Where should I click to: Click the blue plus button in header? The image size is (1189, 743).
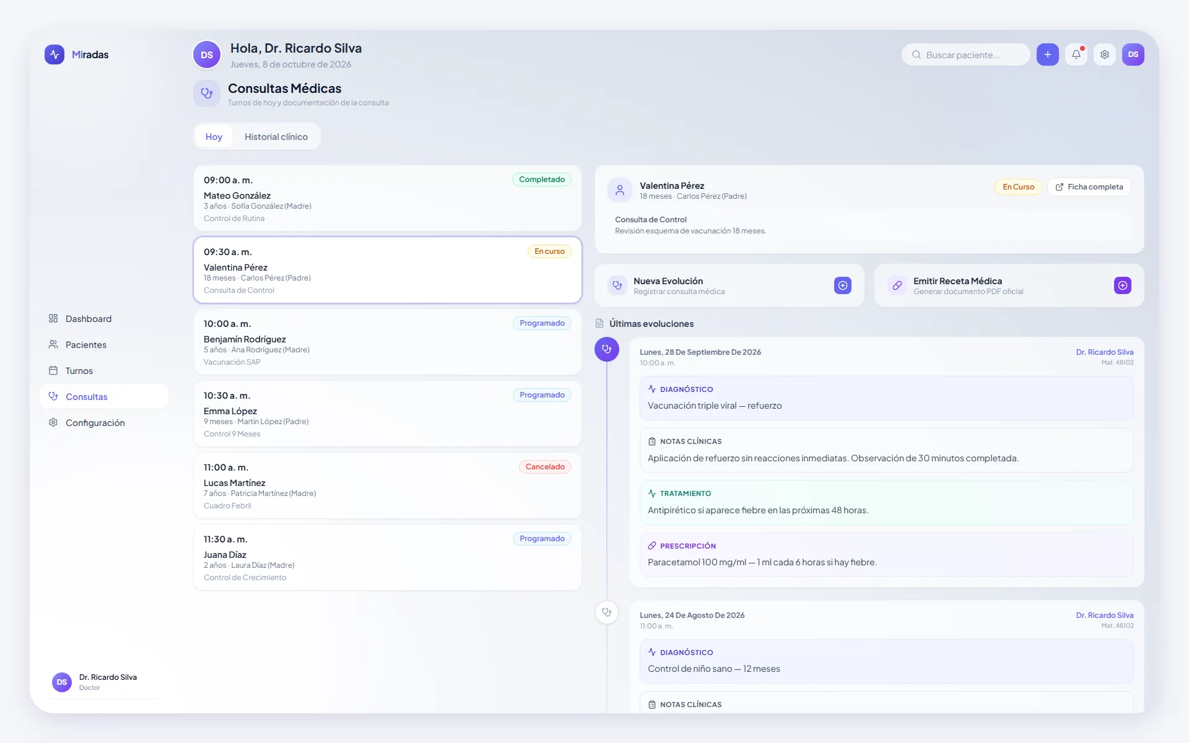1048,54
